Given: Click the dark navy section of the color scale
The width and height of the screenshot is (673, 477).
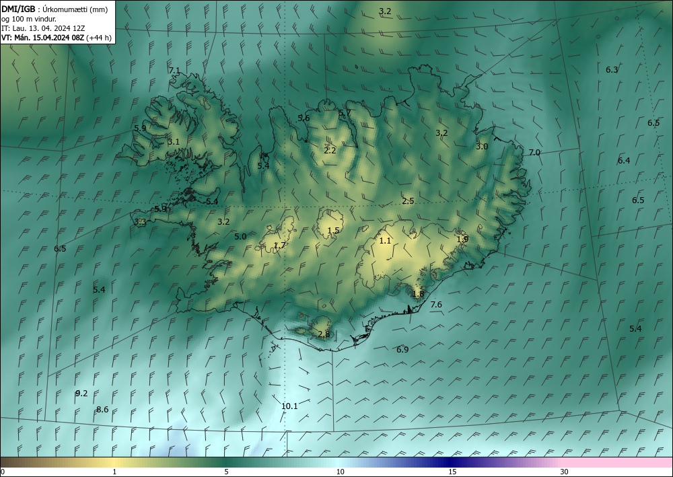Looking at the screenshot, I should click(448, 462).
